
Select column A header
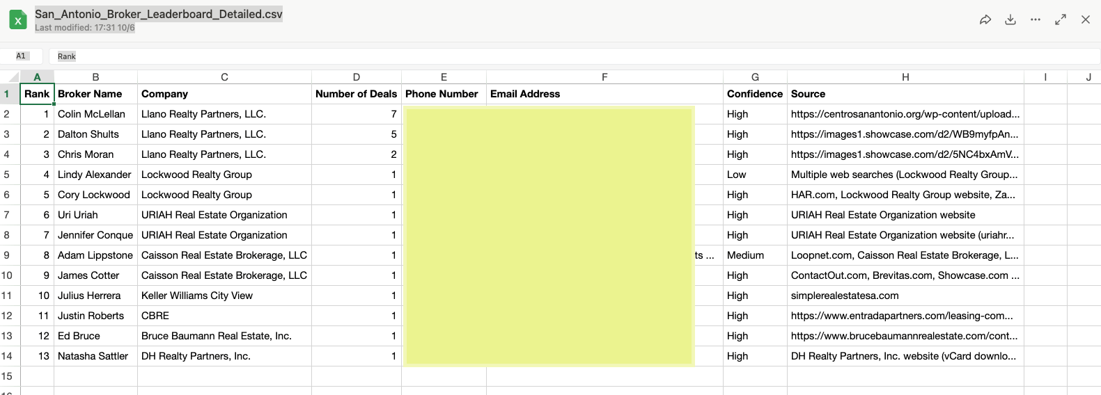[x=37, y=77]
